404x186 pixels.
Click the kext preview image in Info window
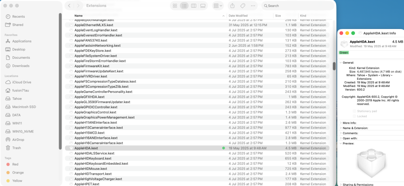[371, 162]
